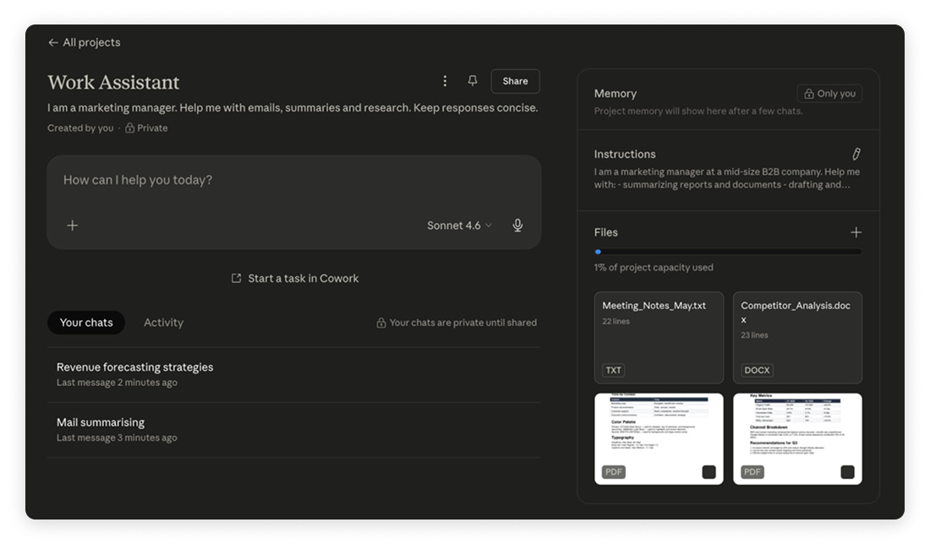Image resolution: width=930 pixels, height=544 pixels.
Task: Click the black square on first PDF
Action: [x=708, y=471]
